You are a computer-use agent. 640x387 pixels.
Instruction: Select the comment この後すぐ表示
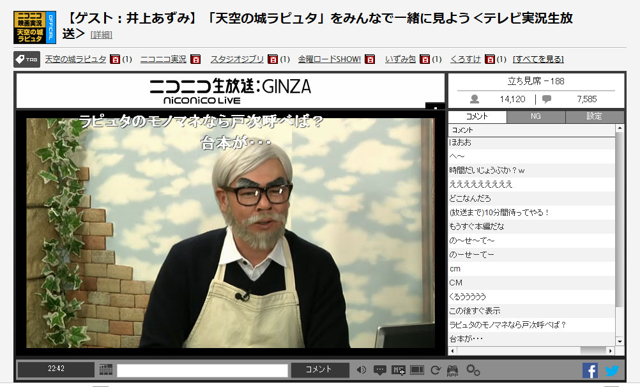(531, 311)
